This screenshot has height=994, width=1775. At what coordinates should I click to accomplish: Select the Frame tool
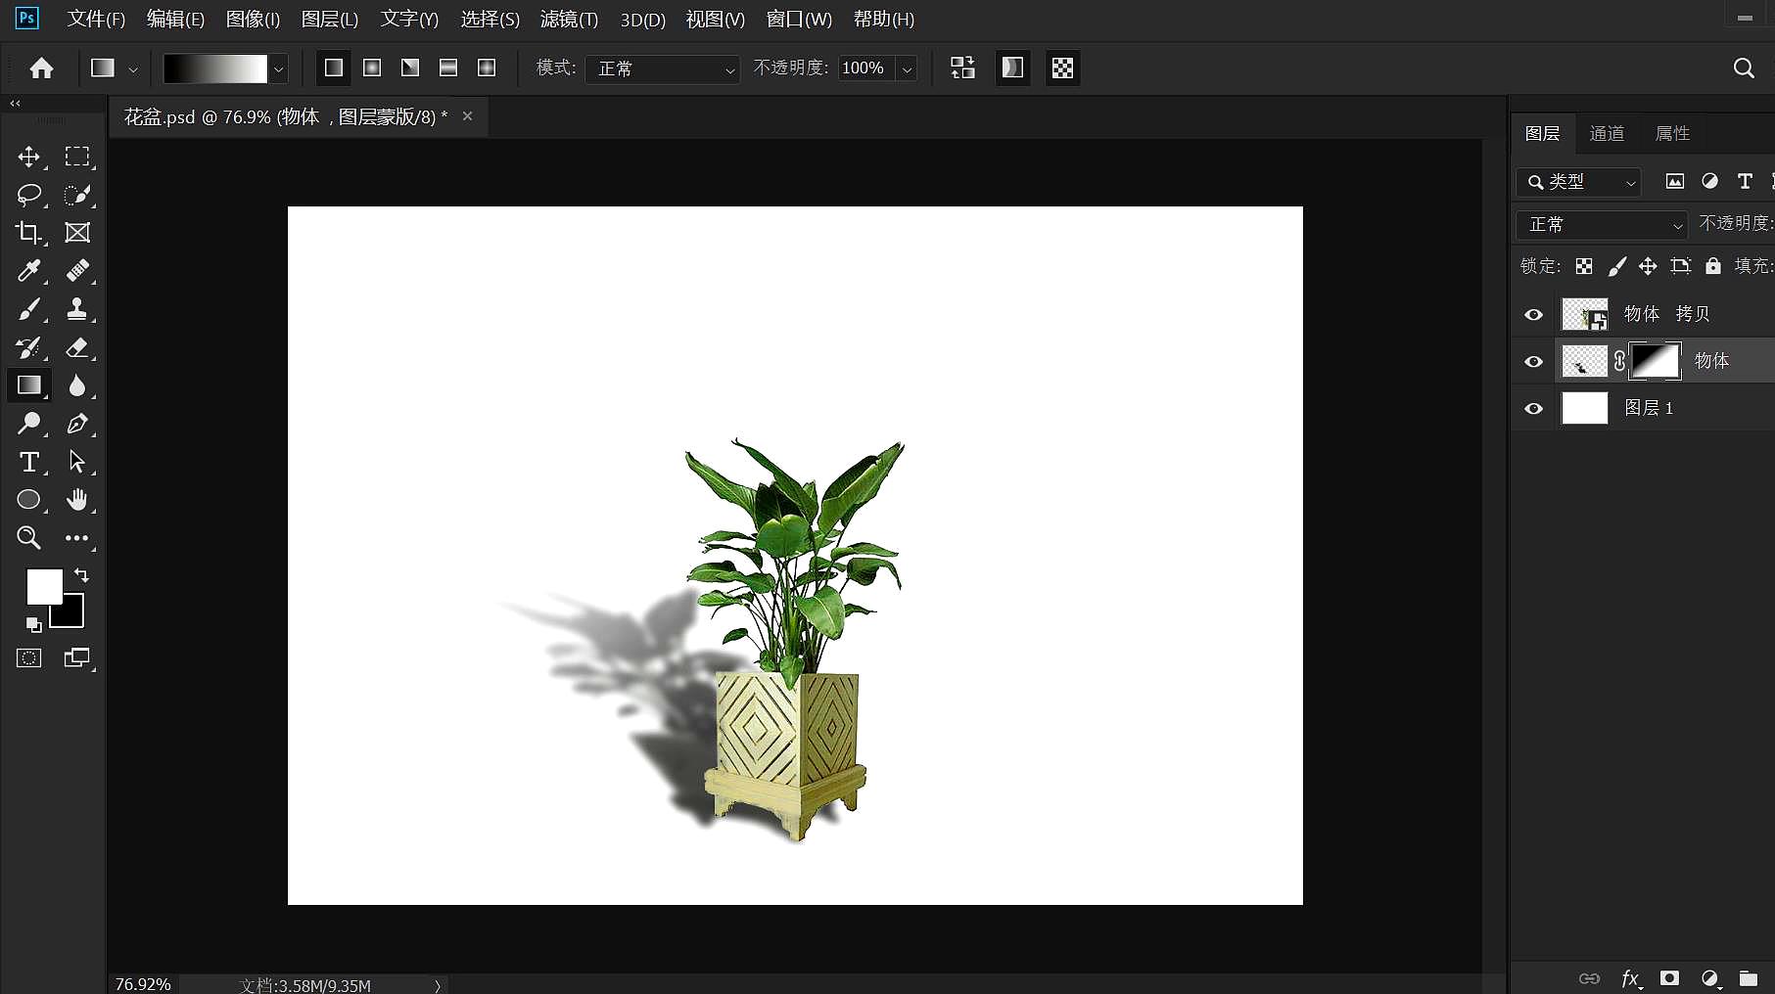77,233
